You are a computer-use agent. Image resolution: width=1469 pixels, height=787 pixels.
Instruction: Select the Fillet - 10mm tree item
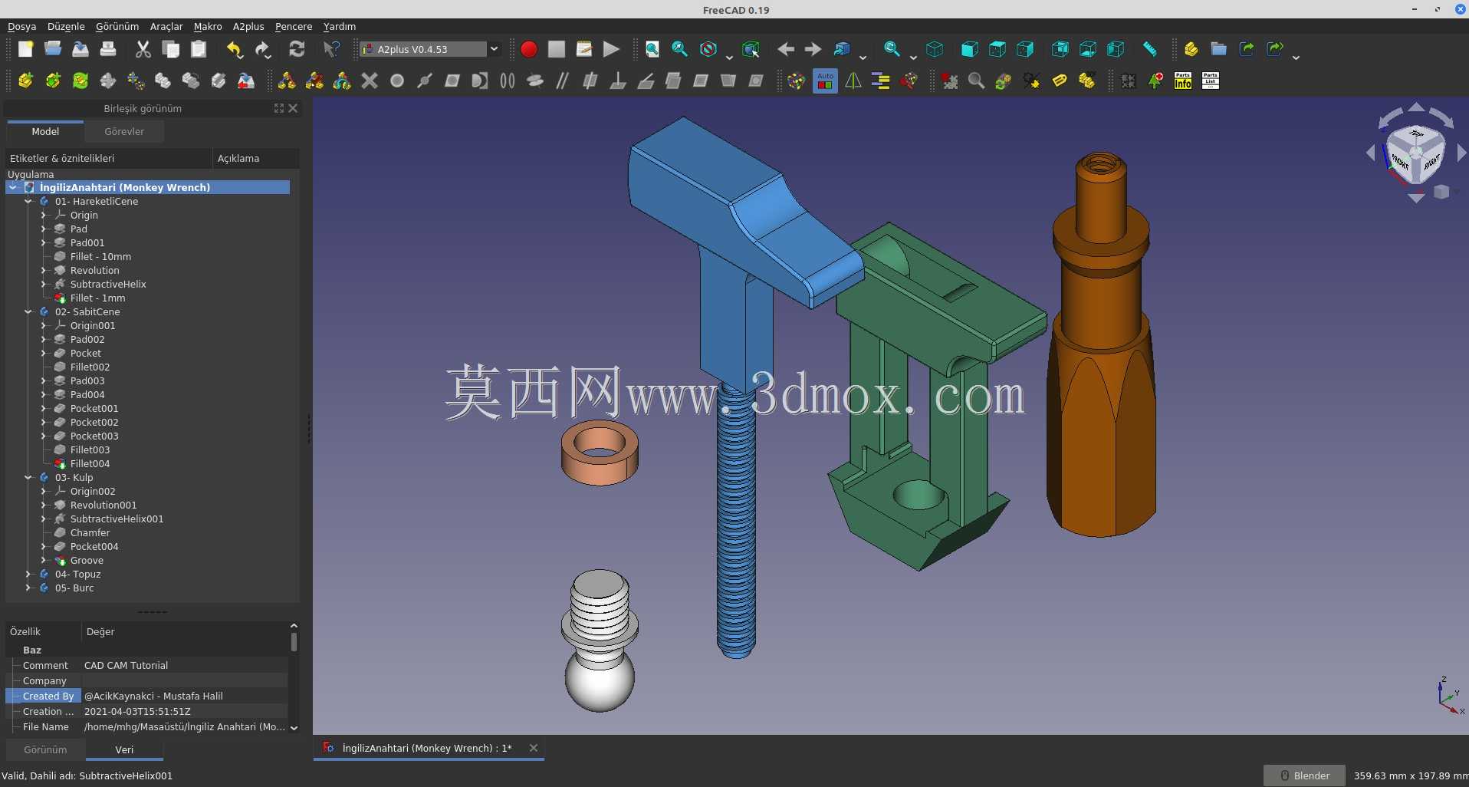click(x=100, y=257)
